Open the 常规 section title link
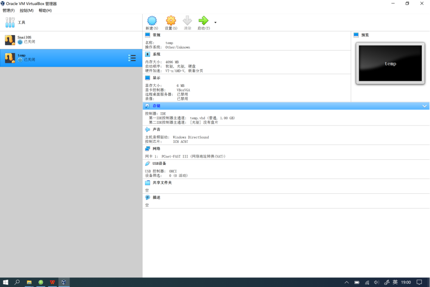Image resolution: width=430 pixels, height=287 pixels. [x=157, y=35]
